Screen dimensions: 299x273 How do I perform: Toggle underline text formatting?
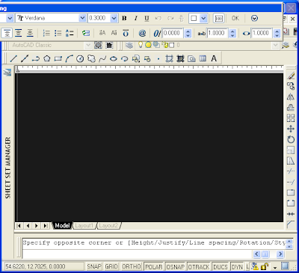[147, 18]
